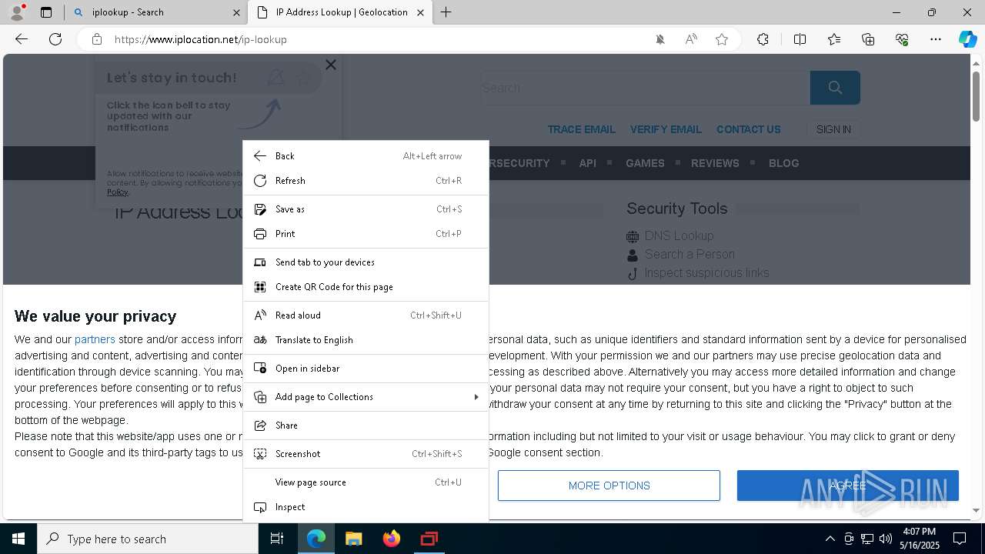The width and height of the screenshot is (985, 554).
Task: Open Microsoft Edge from the taskbar
Action: pos(316,539)
